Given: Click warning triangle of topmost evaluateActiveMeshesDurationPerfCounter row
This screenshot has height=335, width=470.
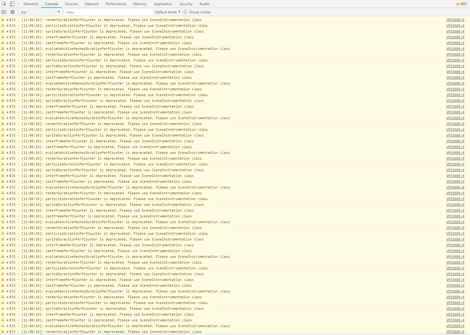Looking at the screenshot, I should click(3, 48).
